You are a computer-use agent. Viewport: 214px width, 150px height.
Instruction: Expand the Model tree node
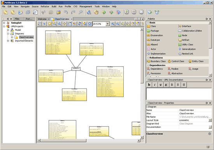pos(8,30)
